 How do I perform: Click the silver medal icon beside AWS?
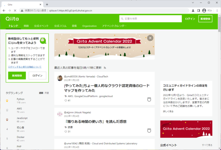[x=7, y=110]
